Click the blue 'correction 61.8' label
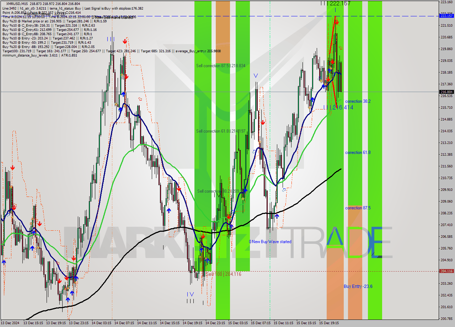The image size is (455, 327). coord(358,152)
